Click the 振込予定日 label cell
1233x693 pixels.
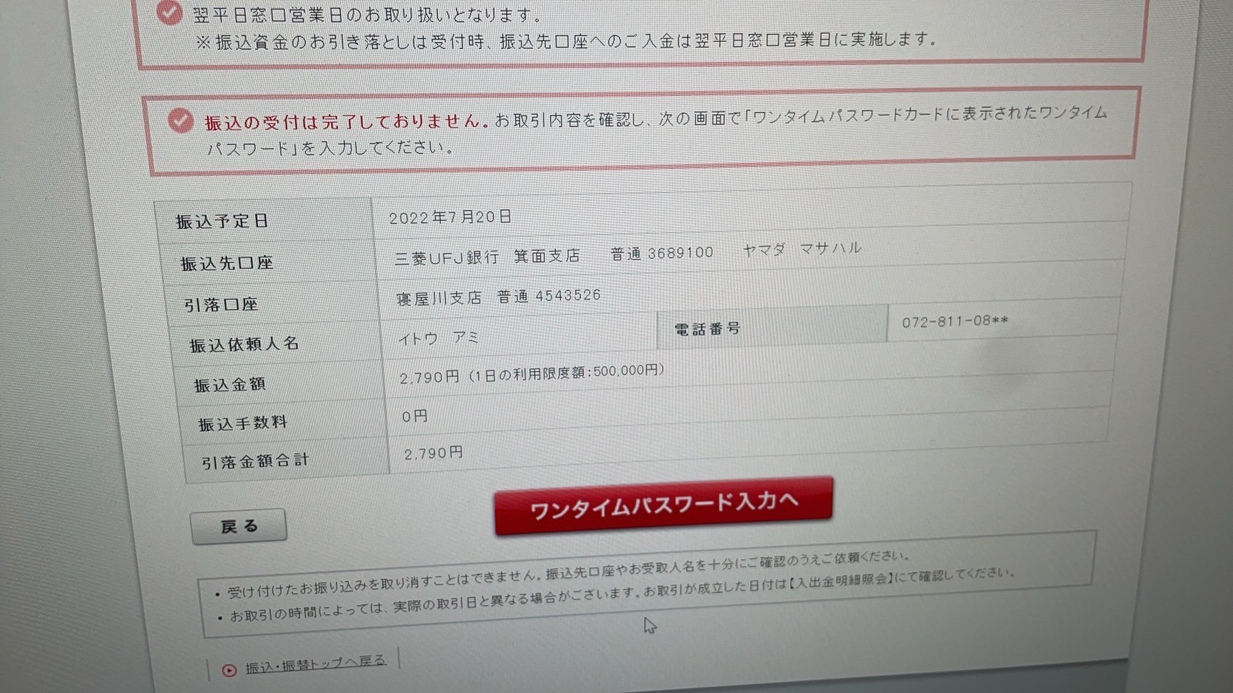(x=265, y=220)
